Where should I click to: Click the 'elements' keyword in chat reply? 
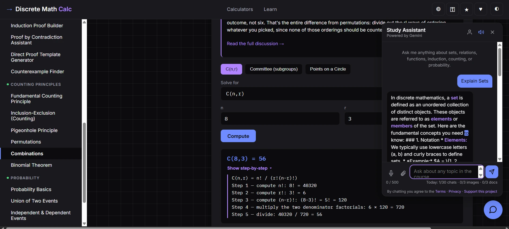click(441, 119)
